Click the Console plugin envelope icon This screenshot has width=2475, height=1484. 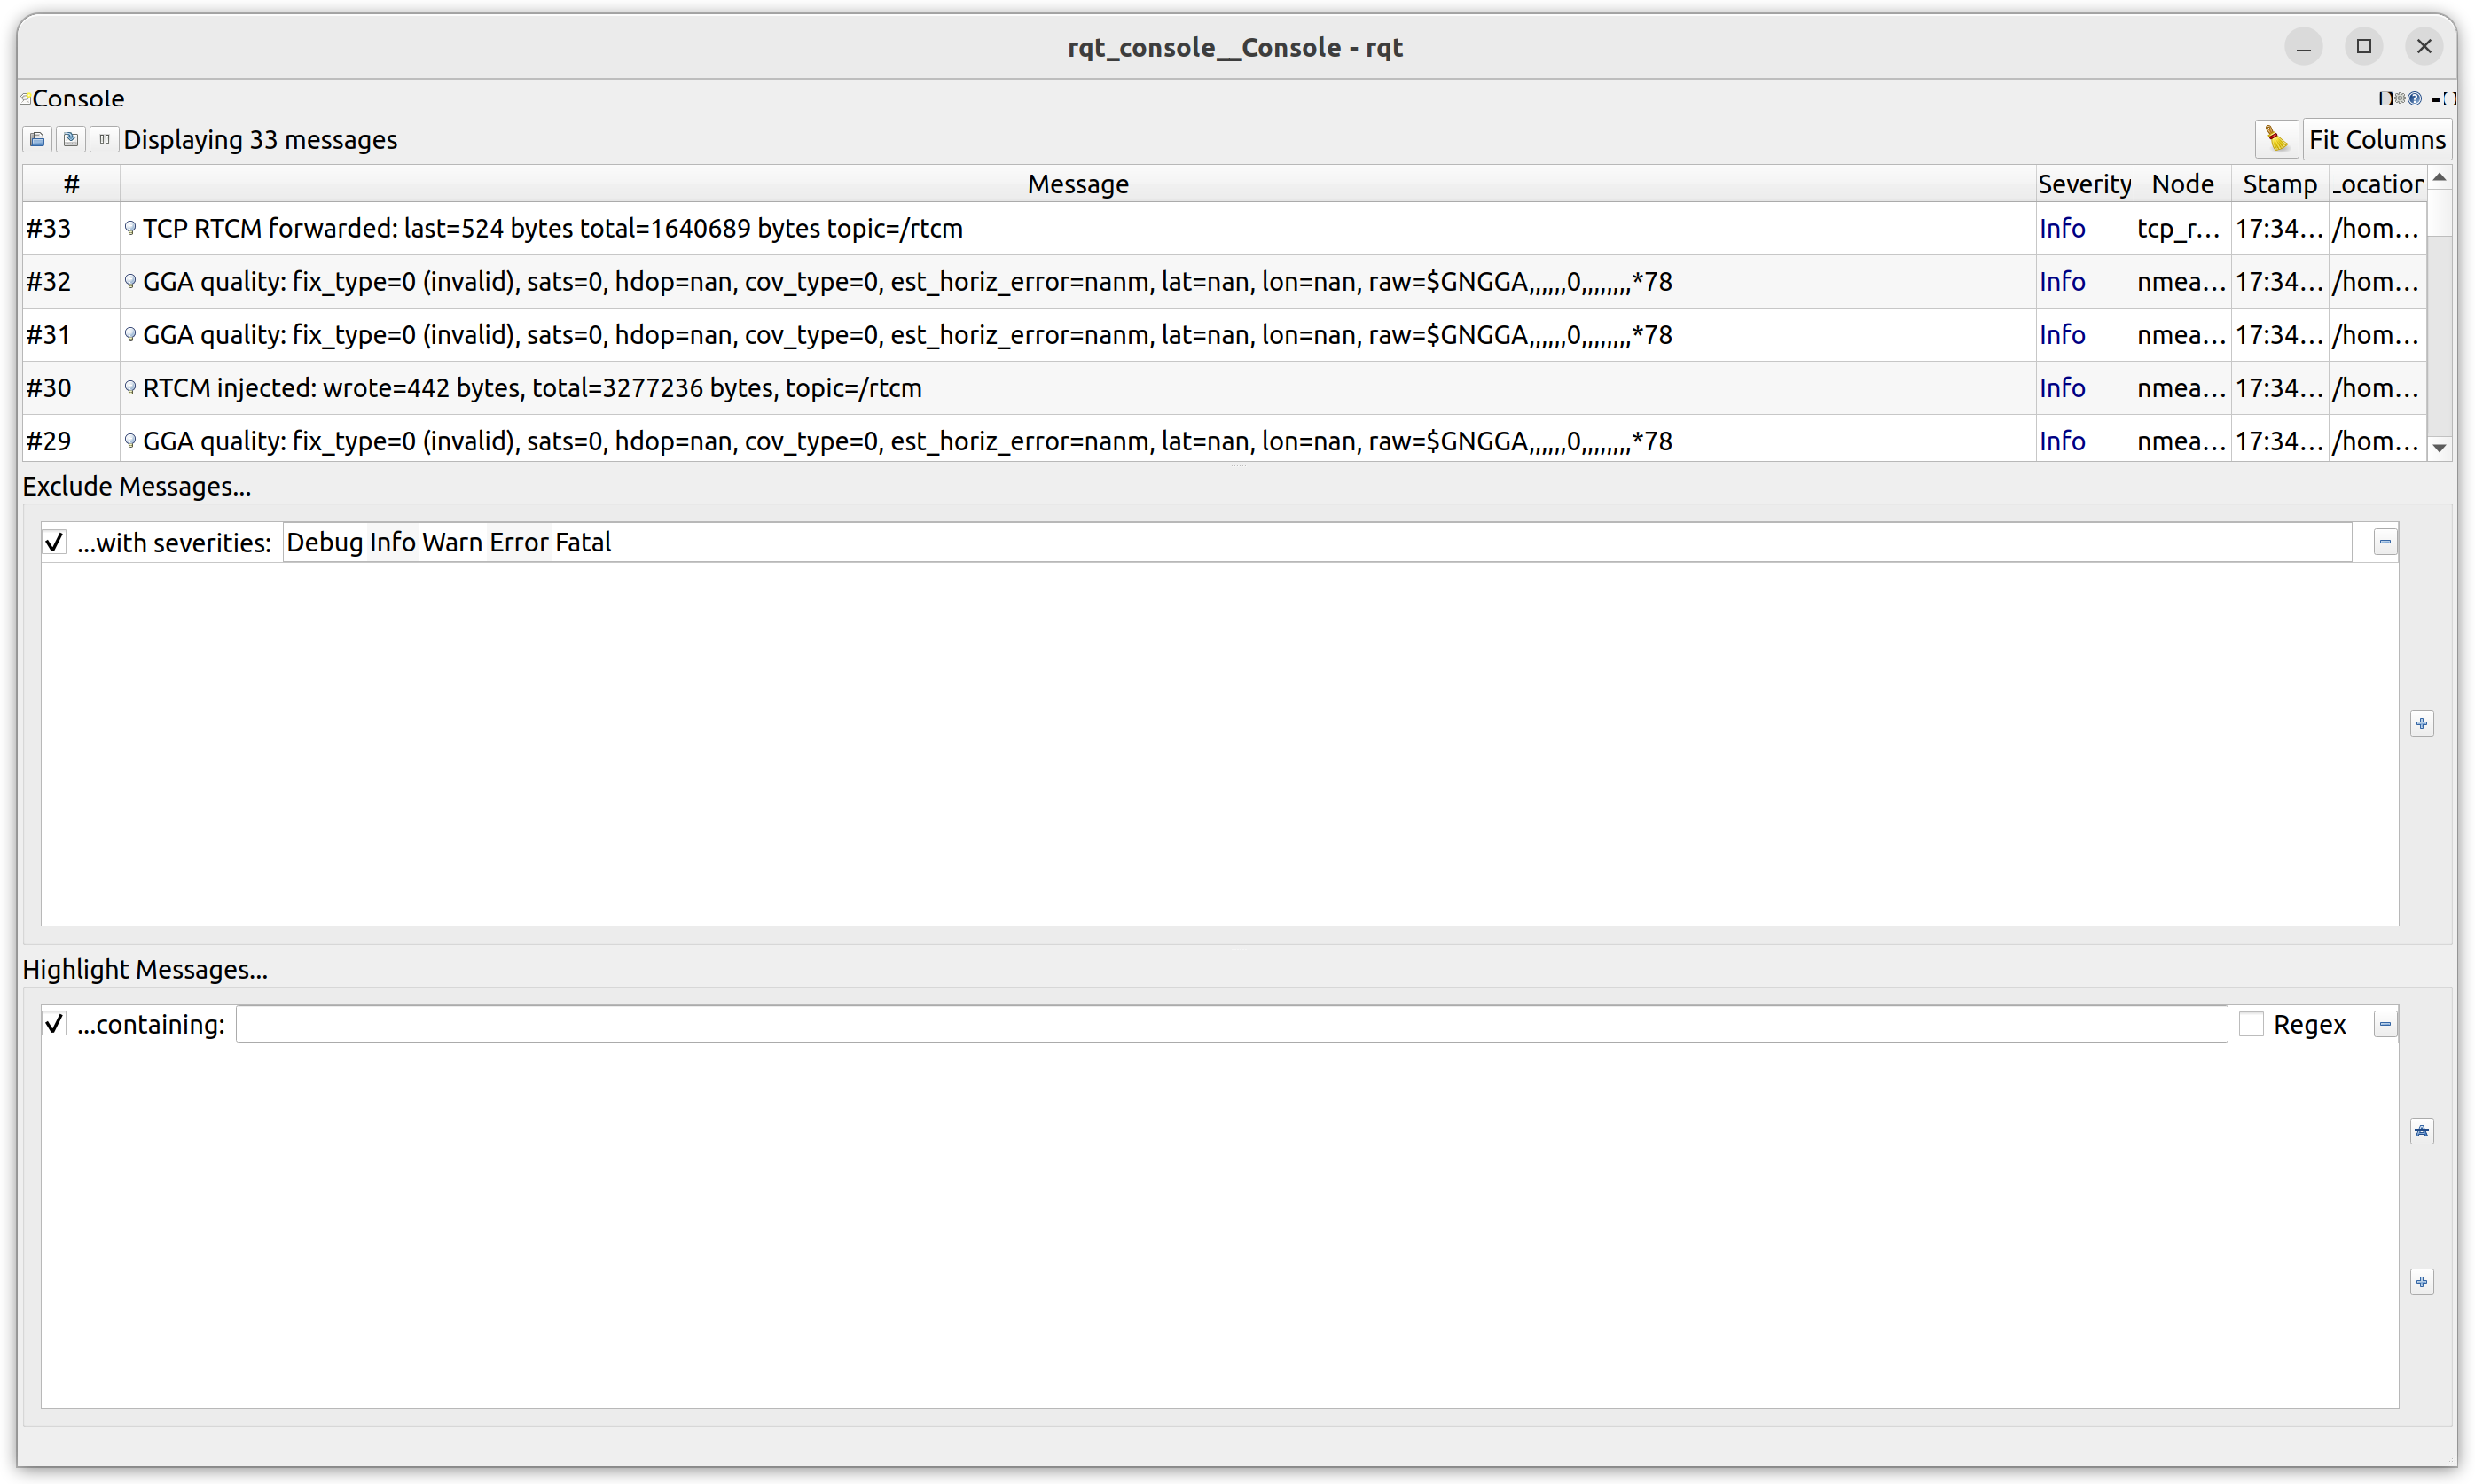tap(26, 99)
